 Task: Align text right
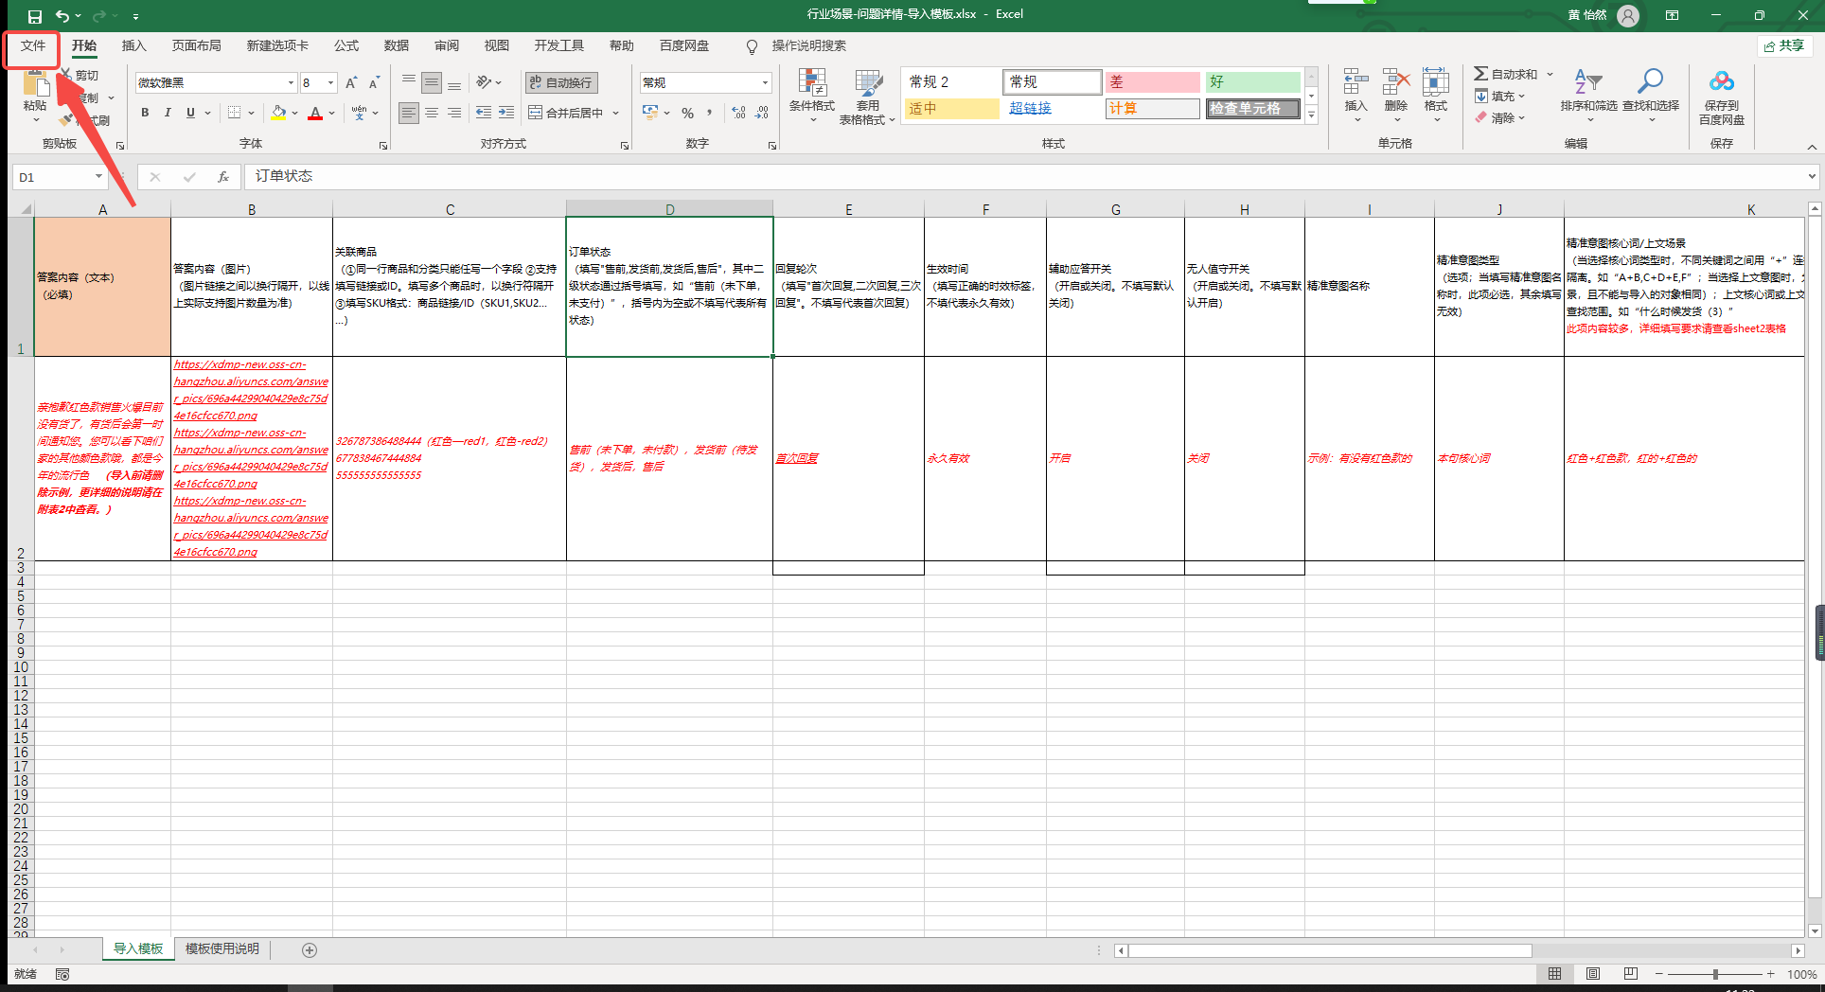point(454,113)
